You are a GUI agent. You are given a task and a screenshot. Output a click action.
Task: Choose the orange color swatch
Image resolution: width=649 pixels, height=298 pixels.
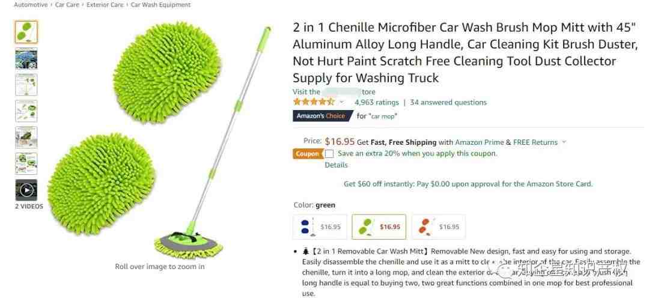point(438,227)
